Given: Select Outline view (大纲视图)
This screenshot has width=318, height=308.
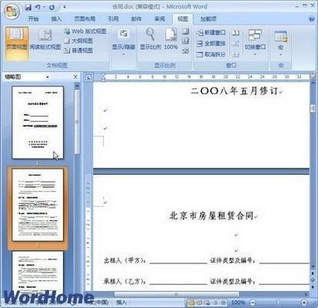Looking at the screenshot, I should (78, 41).
